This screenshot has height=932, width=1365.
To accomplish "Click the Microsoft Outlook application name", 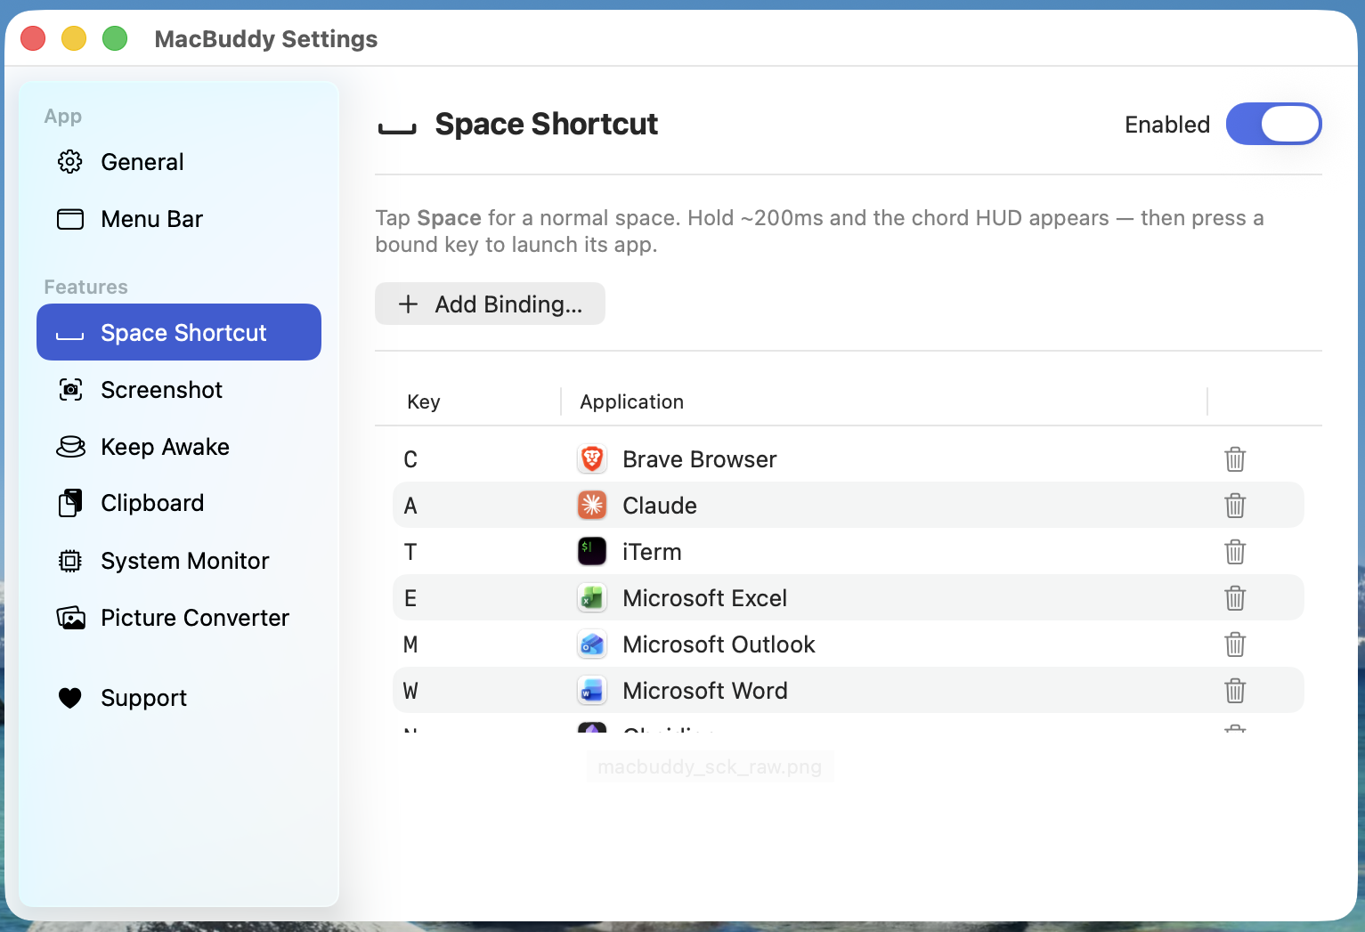I will [719, 644].
